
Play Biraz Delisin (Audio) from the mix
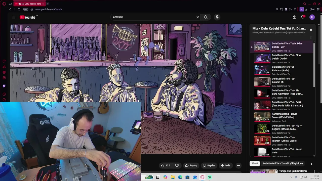click(x=282, y=59)
